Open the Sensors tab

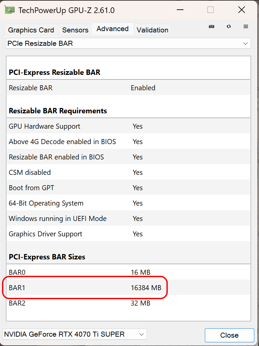pyautogui.click(x=75, y=30)
